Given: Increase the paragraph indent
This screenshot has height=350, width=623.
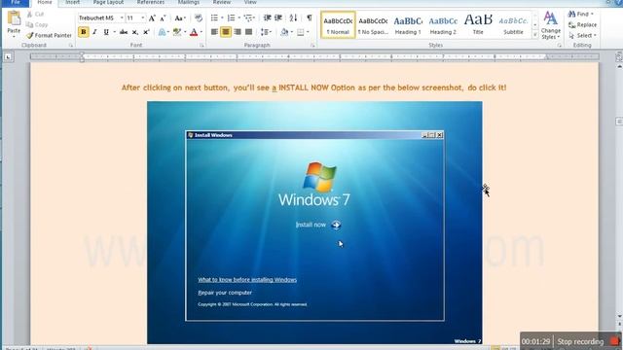Looking at the screenshot, I should (278, 17).
